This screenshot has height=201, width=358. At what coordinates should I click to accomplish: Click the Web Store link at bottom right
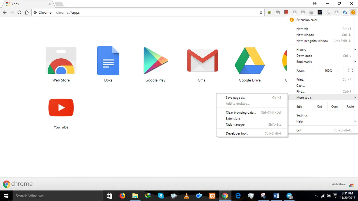343,184
